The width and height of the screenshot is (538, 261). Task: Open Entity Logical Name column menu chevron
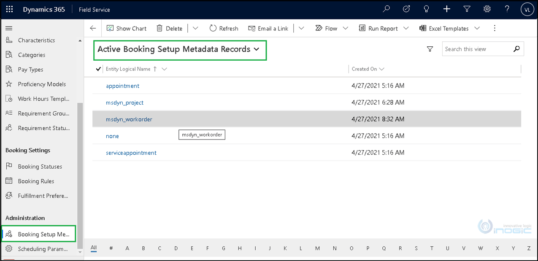(165, 69)
